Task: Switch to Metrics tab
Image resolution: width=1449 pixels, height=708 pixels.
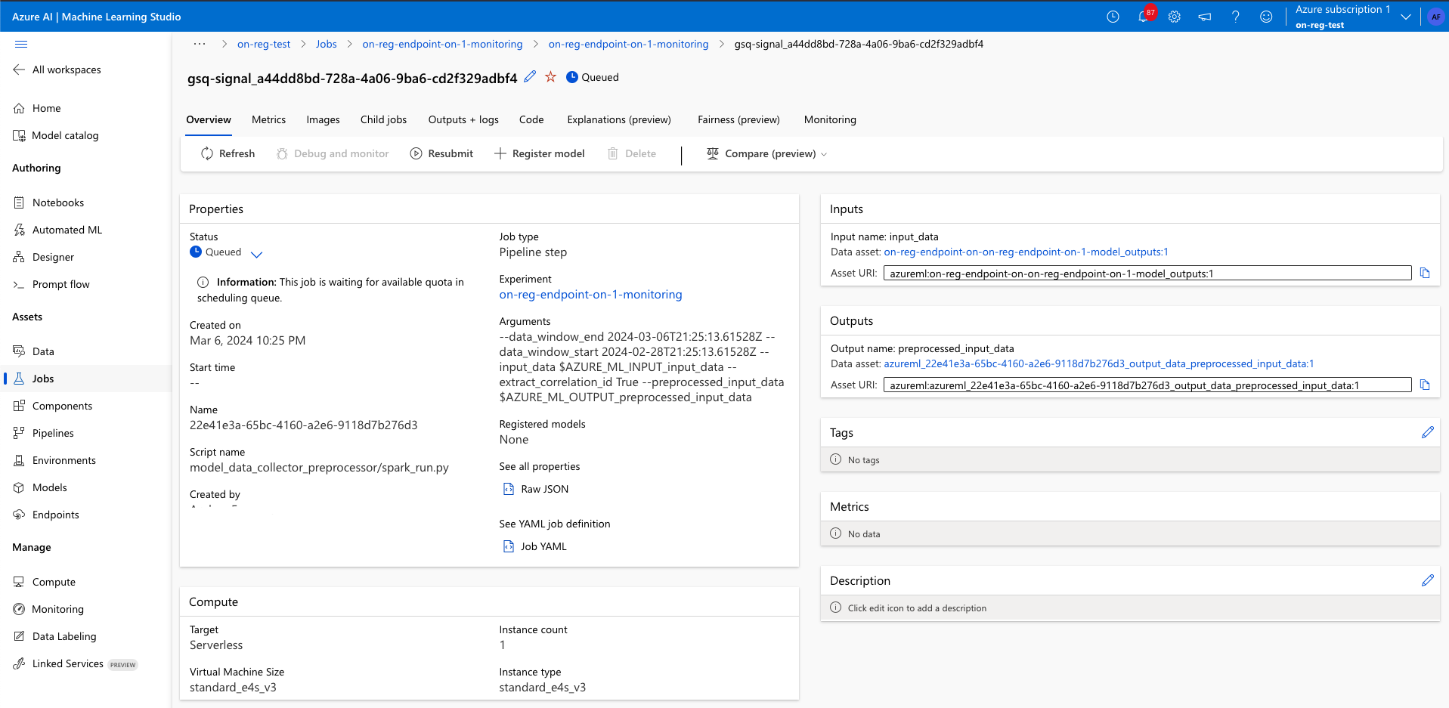Action: (268, 119)
